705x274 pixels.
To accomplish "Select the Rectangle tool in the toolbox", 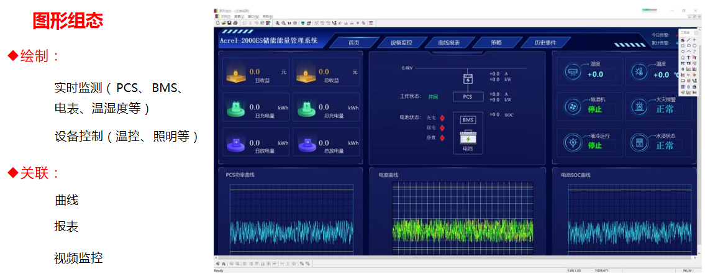I will [x=683, y=45].
